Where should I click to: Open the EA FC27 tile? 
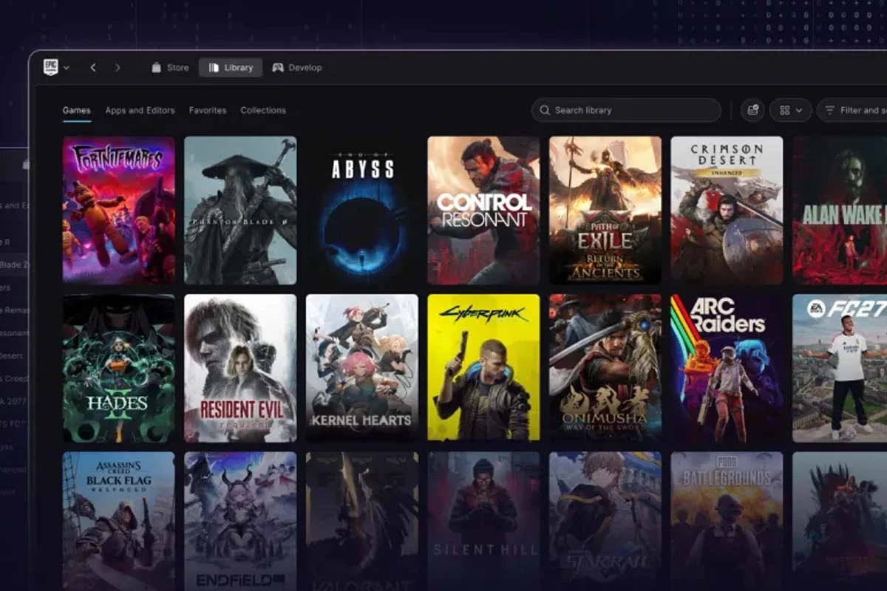[840, 368]
